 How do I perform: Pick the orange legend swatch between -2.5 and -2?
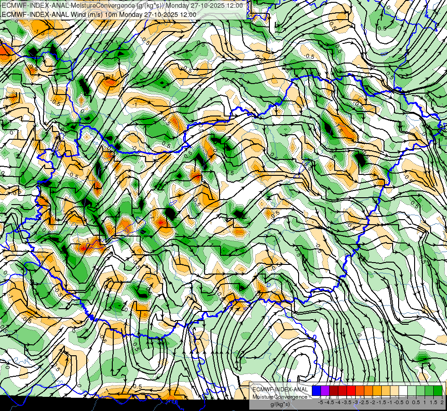click(368, 390)
